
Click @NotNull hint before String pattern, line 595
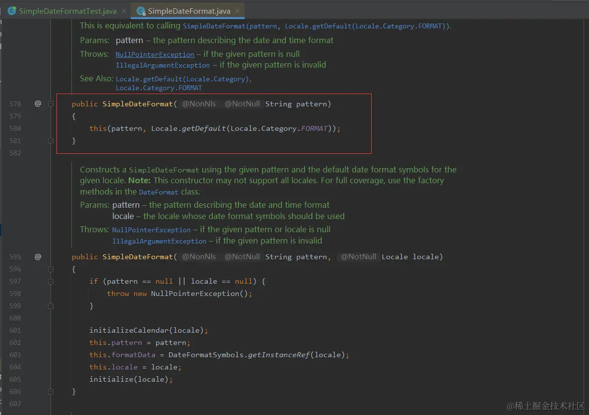coord(242,257)
